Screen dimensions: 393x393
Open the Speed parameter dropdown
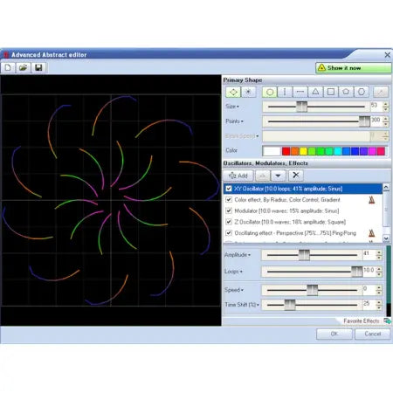(234, 290)
